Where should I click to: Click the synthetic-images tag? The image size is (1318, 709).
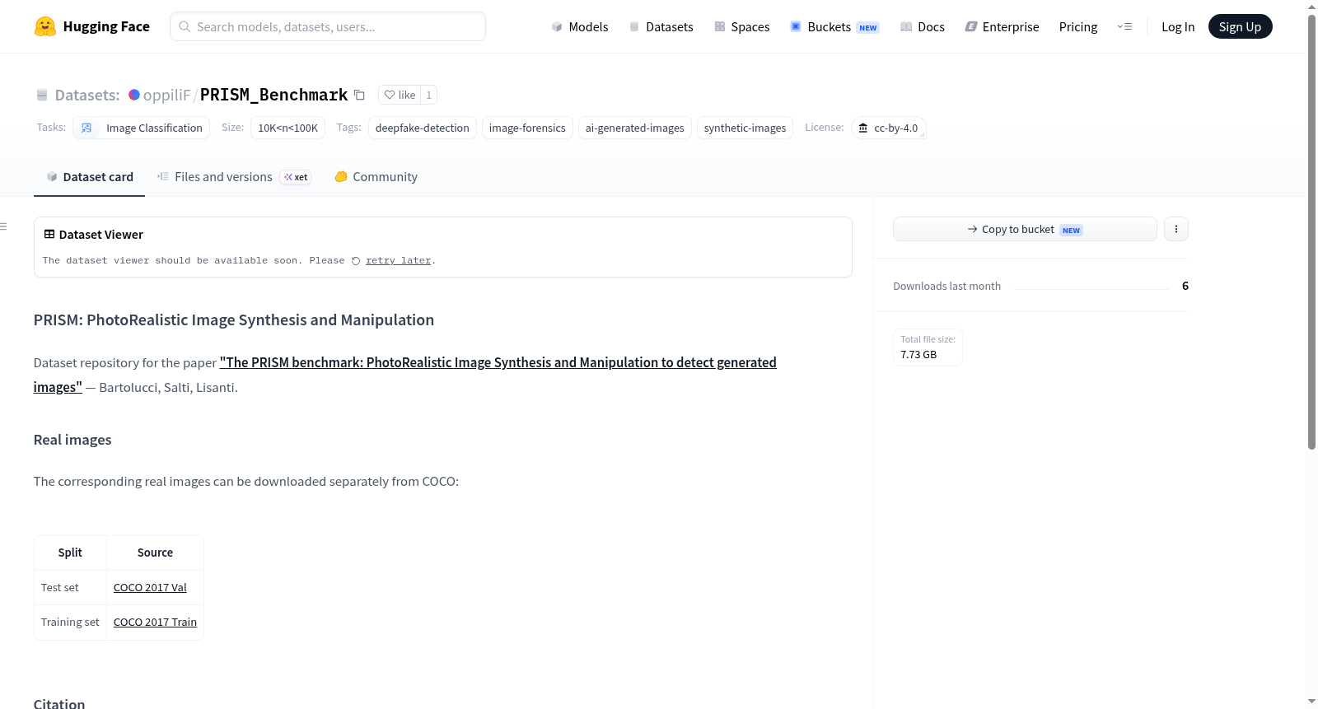[x=745, y=128]
